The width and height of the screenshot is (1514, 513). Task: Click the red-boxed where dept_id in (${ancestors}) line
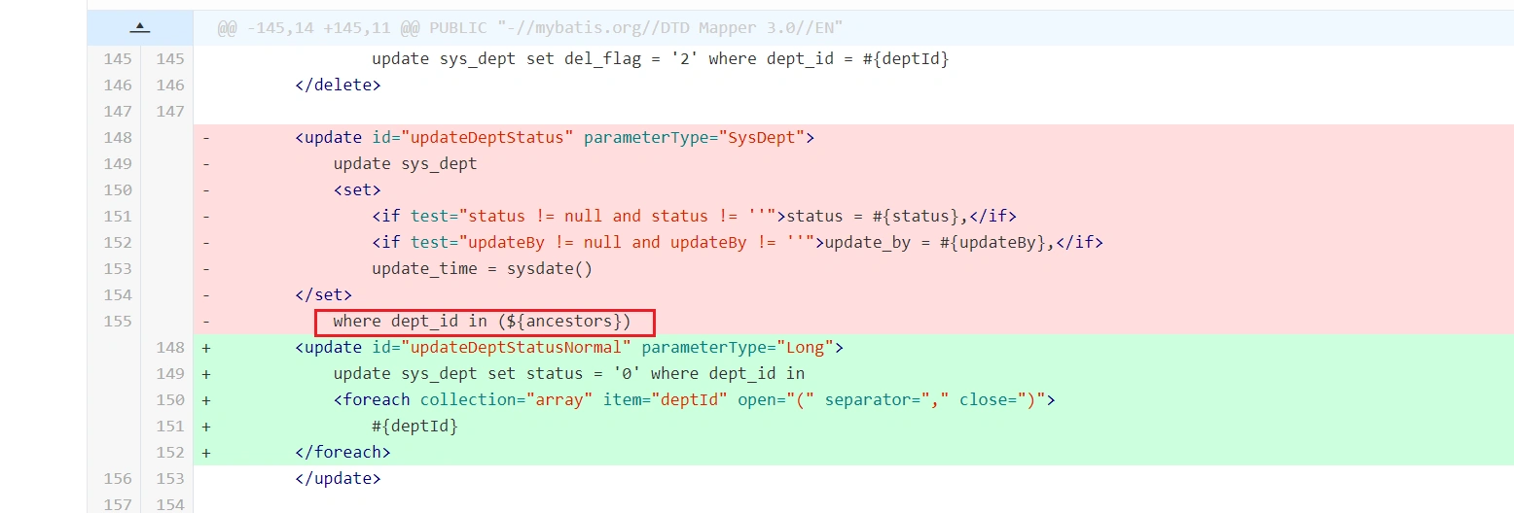tap(484, 322)
